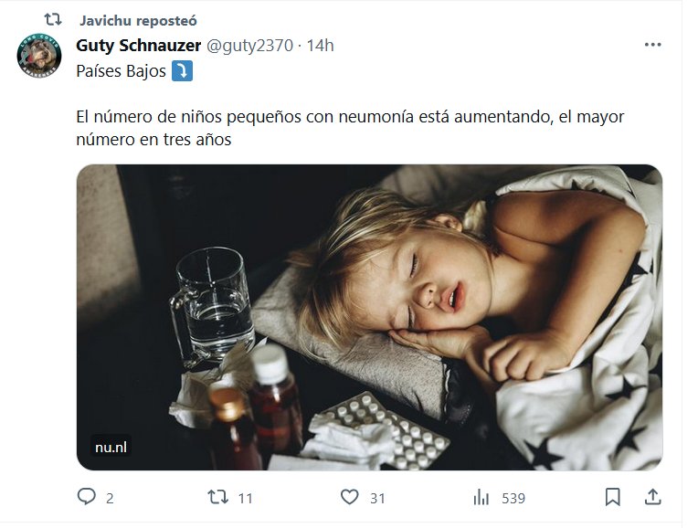Open the "Guty Schnauzer" display name link
The image size is (698, 528).
pyautogui.click(x=139, y=45)
